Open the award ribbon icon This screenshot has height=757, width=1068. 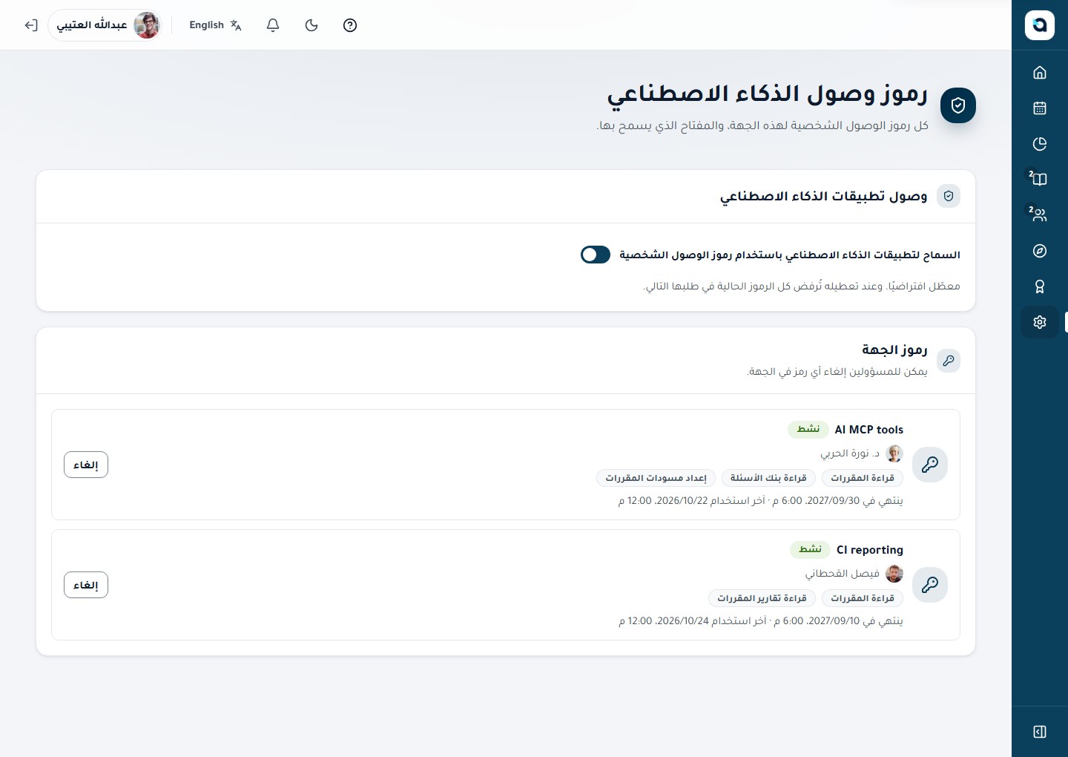click(x=1039, y=286)
